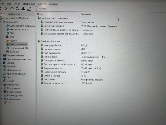The width and height of the screenshot is (166, 125).
Task: Select the Имя устройства row
Action: click(64, 45)
